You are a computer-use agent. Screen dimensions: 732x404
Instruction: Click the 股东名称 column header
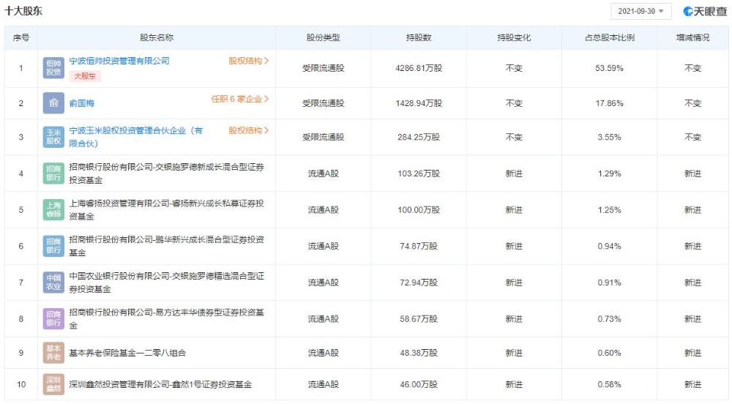point(157,38)
